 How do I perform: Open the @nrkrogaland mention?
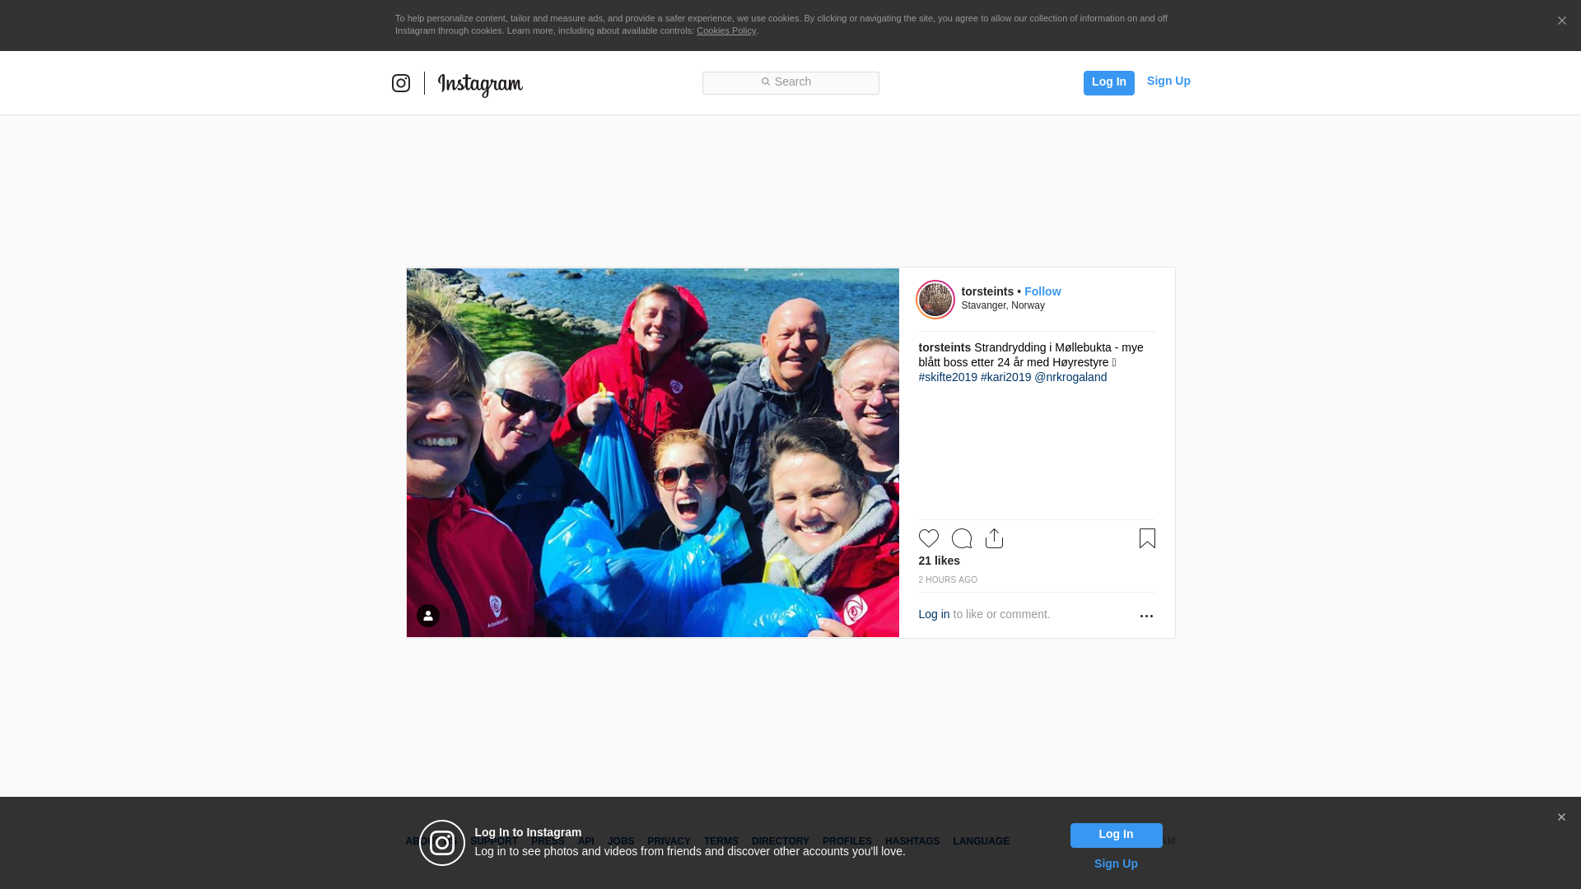(x=1070, y=377)
